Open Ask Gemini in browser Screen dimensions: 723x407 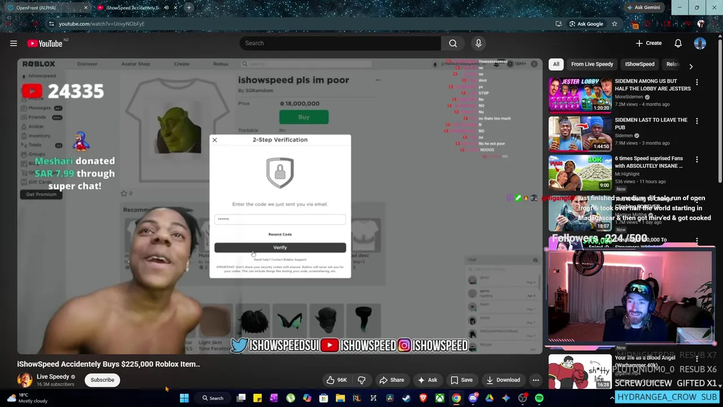643,8
